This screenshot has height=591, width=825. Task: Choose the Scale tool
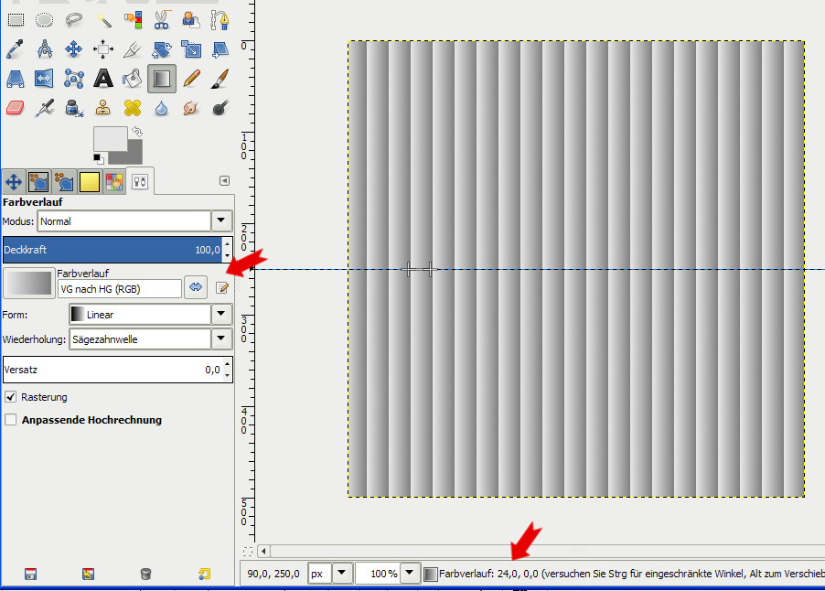(x=190, y=49)
